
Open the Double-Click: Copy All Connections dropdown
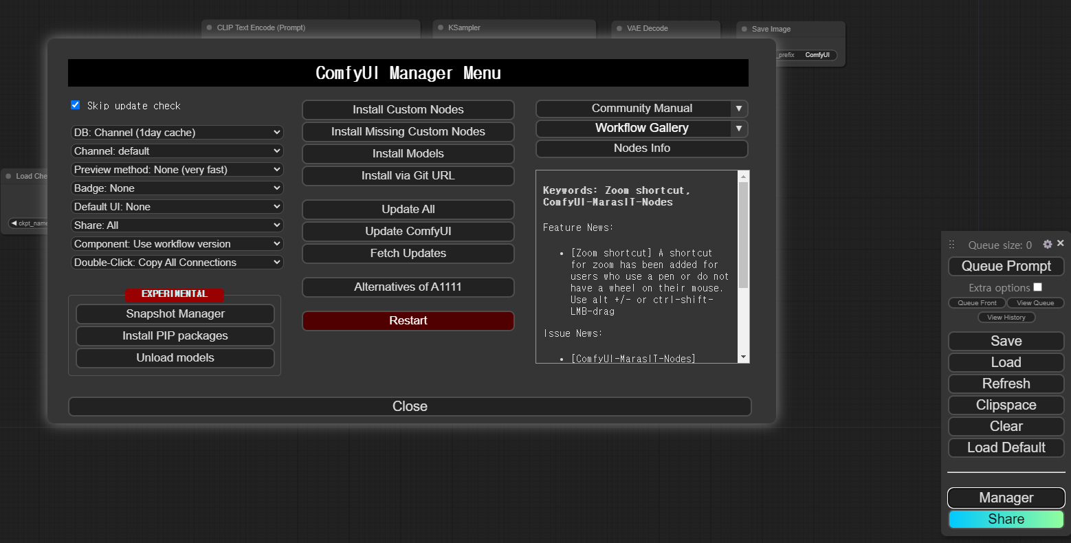tap(177, 263)
